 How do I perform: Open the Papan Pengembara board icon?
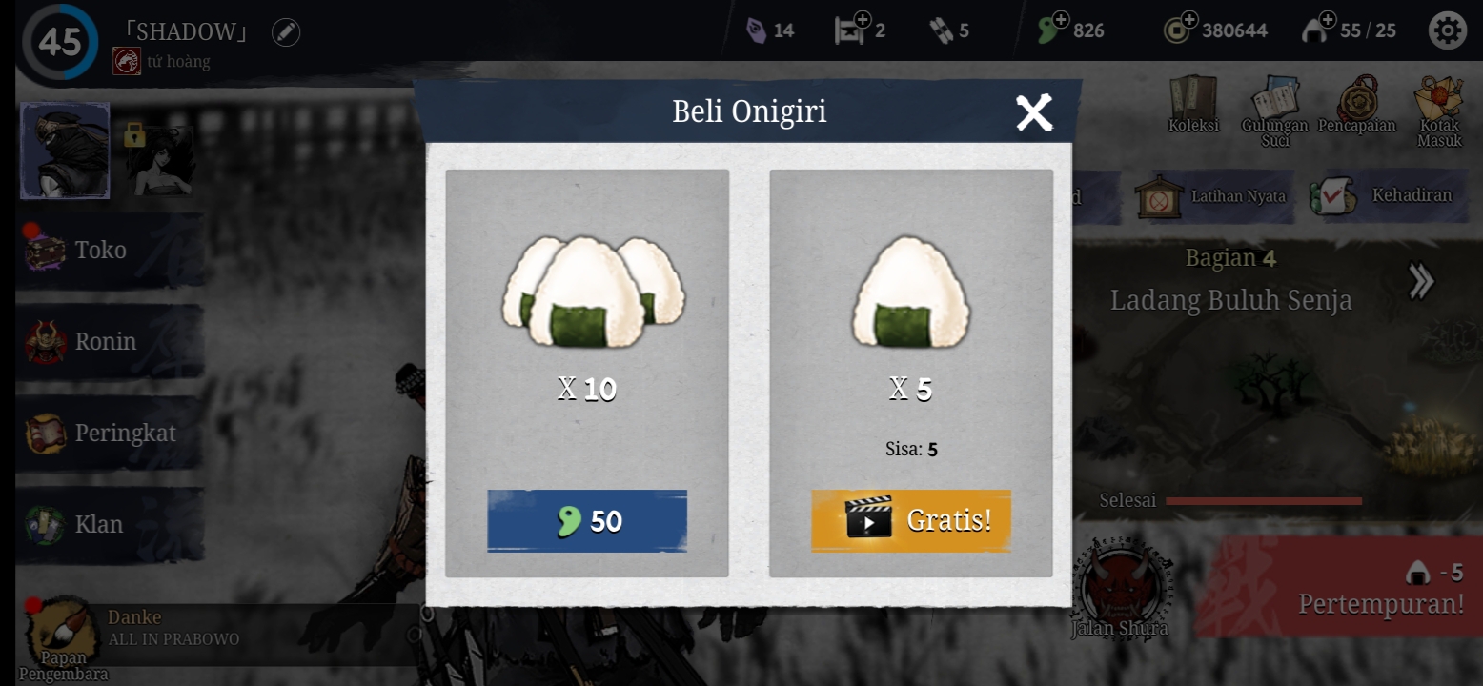[x=63, y=638]
